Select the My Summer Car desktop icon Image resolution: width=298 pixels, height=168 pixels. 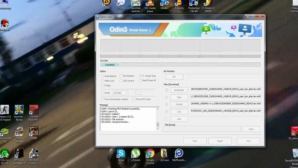pos(5,135)
